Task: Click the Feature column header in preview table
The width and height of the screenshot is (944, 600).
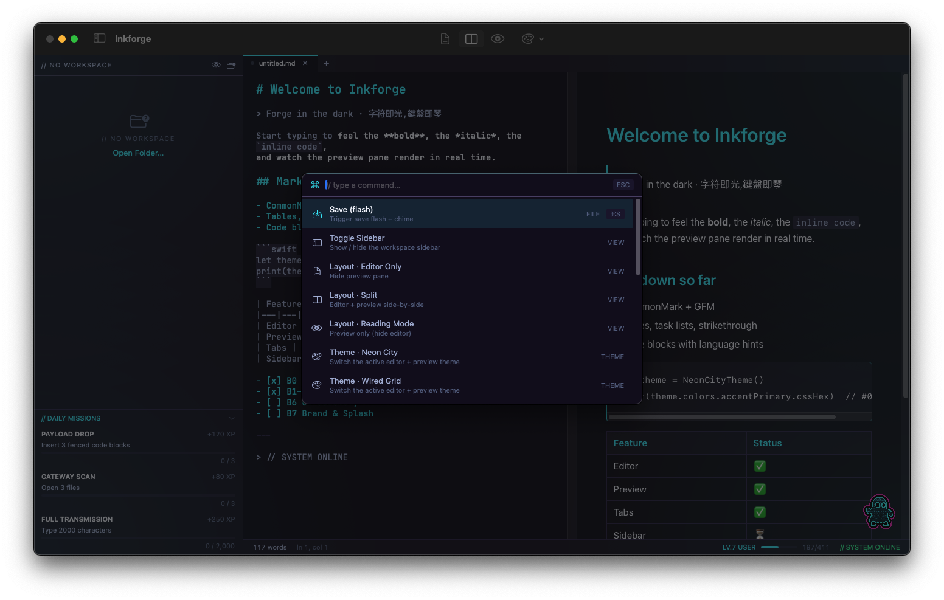Action: 630,443
